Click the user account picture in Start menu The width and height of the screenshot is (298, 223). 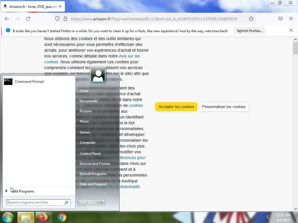coord(98,75)
